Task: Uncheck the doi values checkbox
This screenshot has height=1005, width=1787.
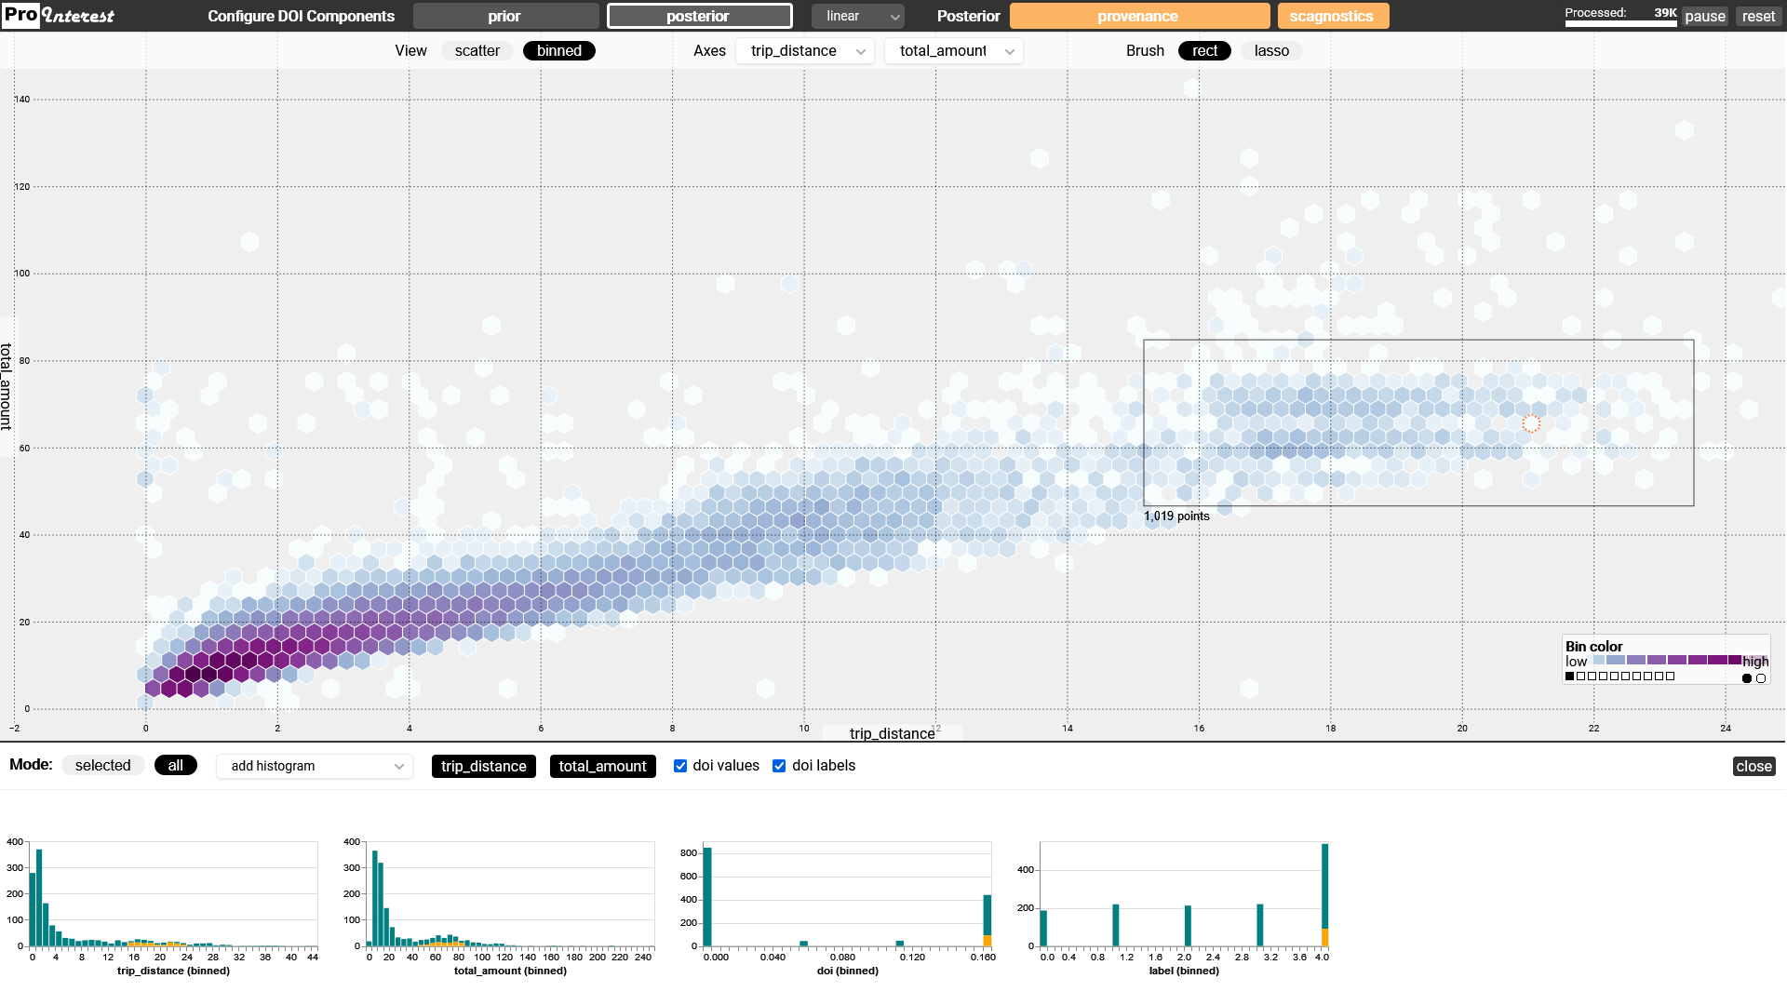Action: click(x=680, y=766)
